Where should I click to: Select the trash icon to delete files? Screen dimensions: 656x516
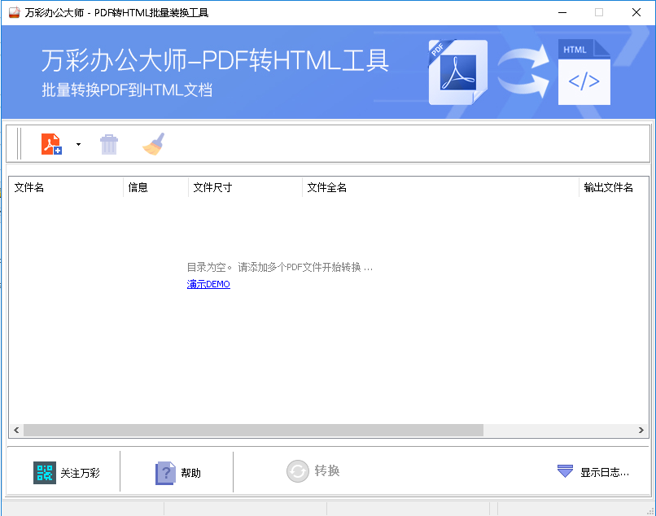point(109,143)
